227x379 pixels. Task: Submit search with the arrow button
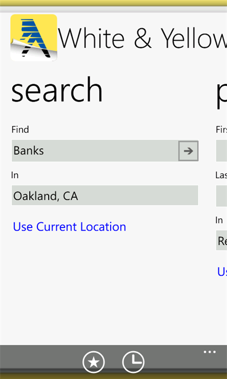189,151
